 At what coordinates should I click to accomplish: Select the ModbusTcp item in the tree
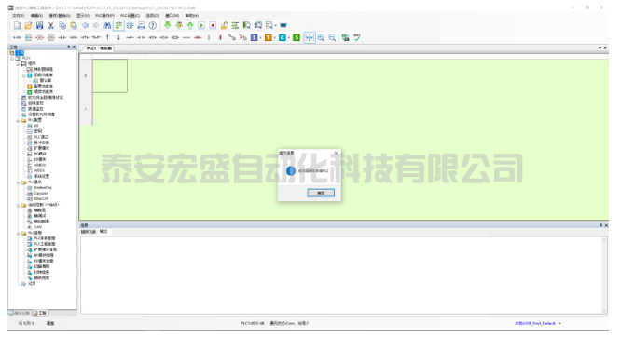click(x=43, y=188)
